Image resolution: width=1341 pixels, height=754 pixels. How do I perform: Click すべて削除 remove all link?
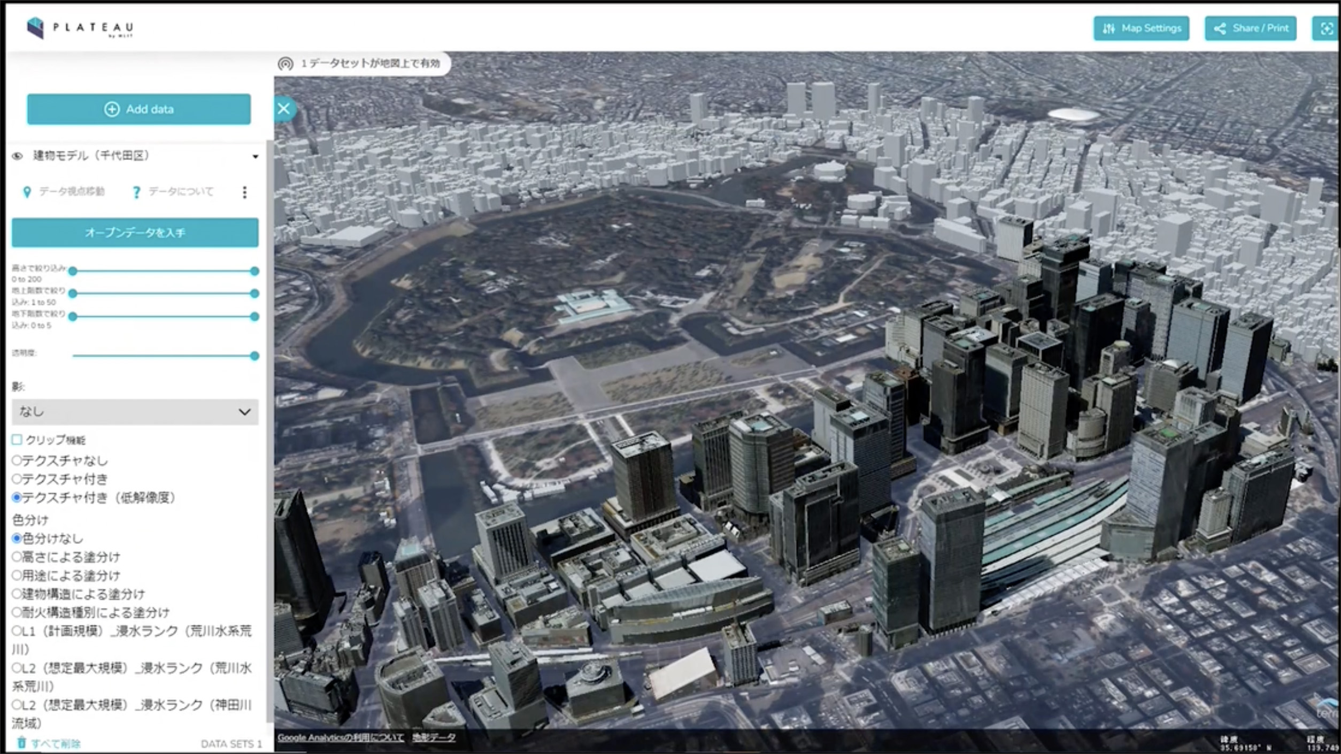click(x=56, y=744)
